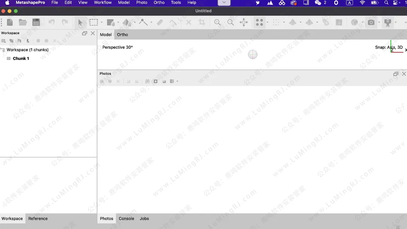
Task: Click the Zoom Out magnifier icon
Action: (x=231, y=23)
